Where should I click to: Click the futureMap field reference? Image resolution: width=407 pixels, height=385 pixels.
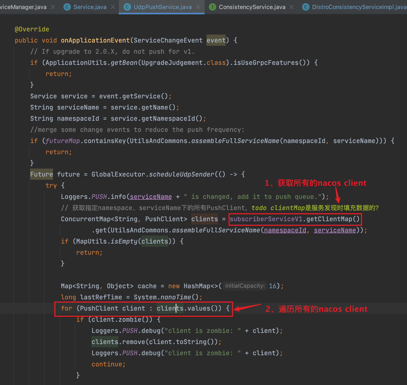pos(63,141)
